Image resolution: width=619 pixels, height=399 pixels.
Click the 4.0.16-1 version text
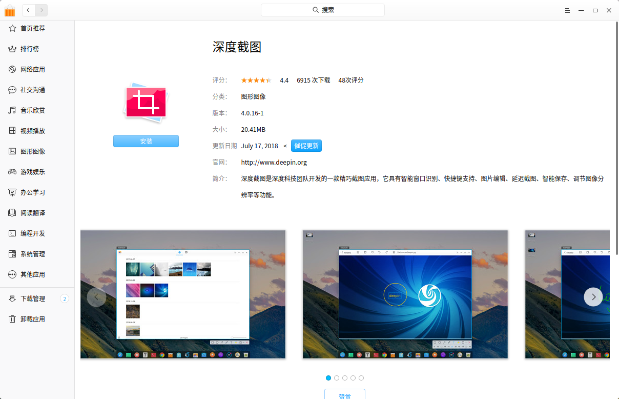point(253,113)
